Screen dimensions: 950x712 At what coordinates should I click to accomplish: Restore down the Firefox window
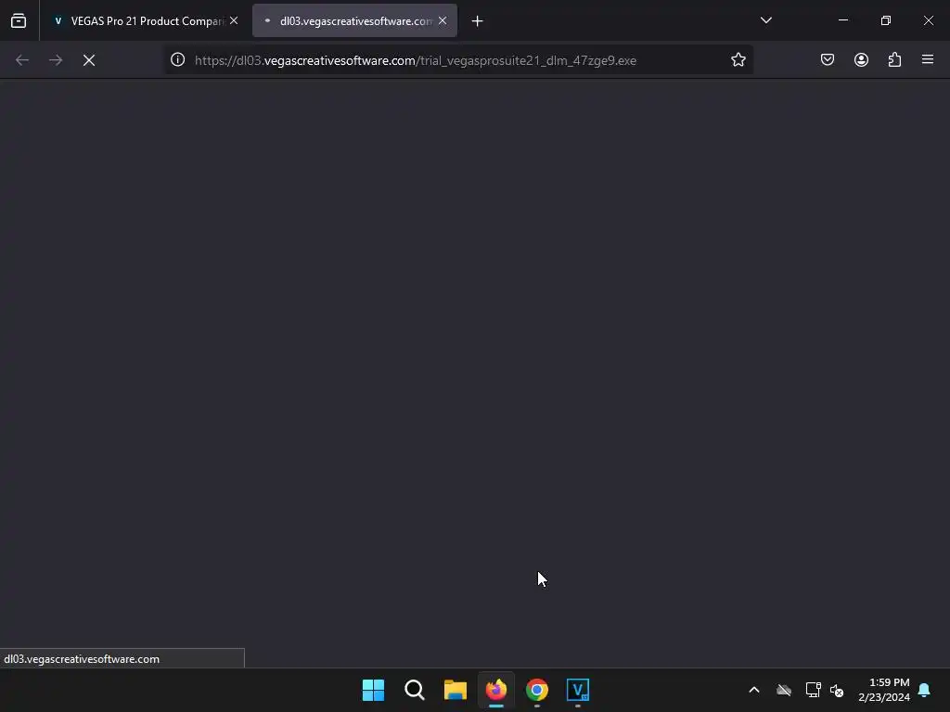[886, 20]
